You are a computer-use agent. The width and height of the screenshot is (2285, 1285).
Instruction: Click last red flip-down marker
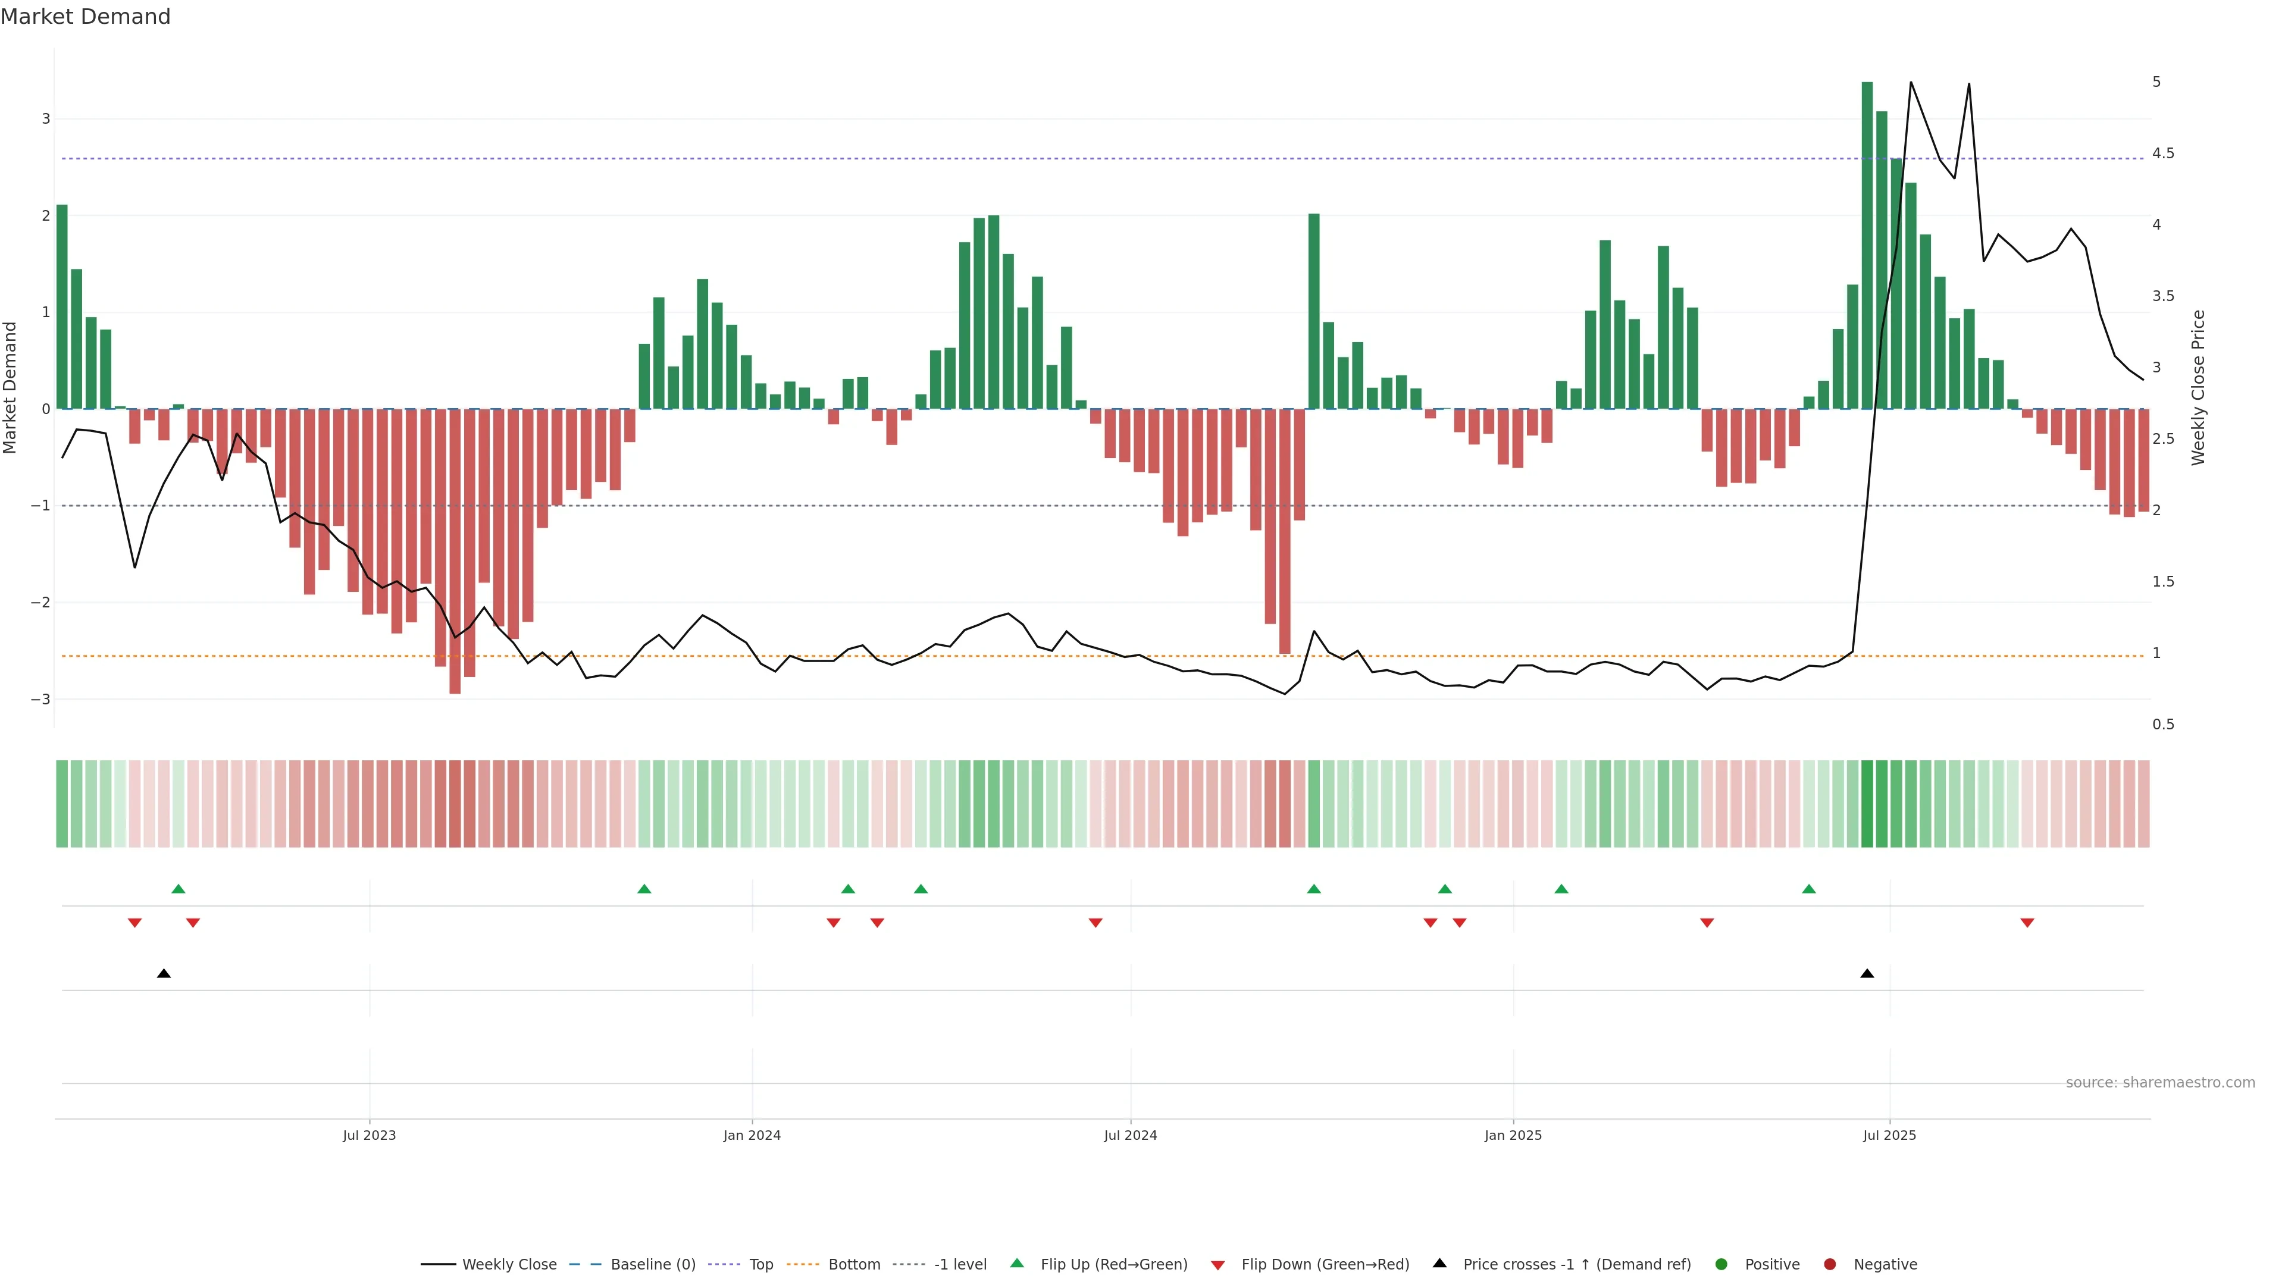pos(2027,923)
